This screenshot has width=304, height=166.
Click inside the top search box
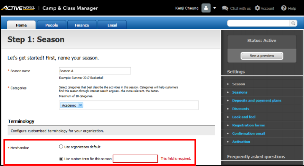click(258, 23)
